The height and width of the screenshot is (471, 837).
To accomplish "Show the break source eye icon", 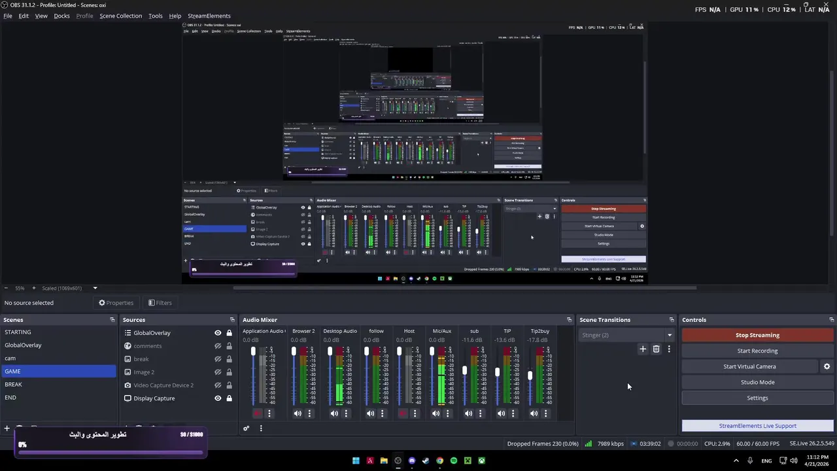I will tap(218, 359).
